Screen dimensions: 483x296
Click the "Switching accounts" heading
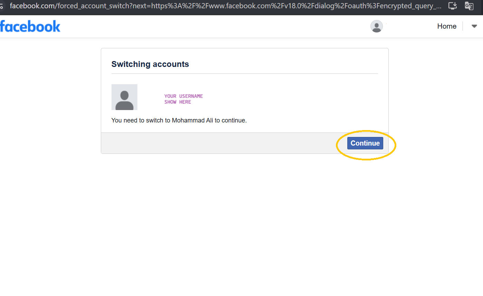tap(150, 64)
